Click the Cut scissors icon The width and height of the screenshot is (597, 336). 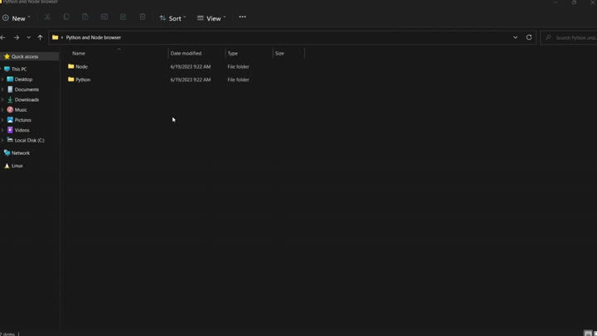coord(46,17)
